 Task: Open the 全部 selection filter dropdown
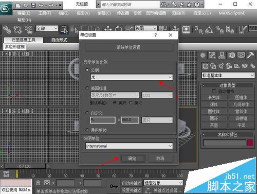tap(47, 28)
